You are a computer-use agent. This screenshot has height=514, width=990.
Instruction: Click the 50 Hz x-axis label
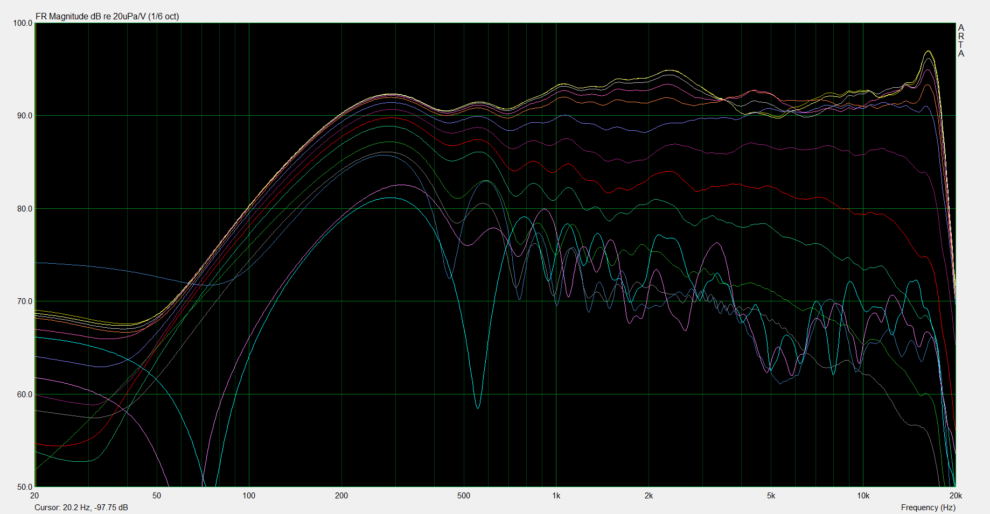(x=157, y=496)
